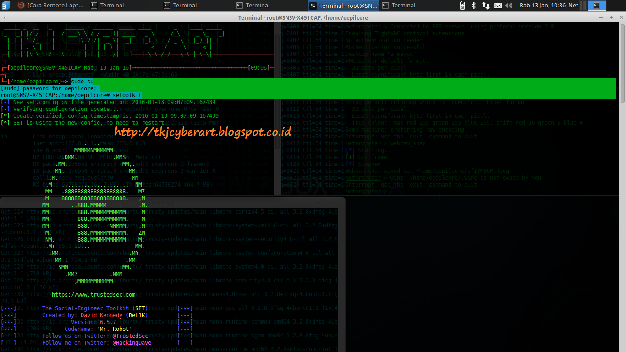Screen dimensions: 626x352
Task: Click the Bluetooth icon in the system tray
Action: click(473, 5)
